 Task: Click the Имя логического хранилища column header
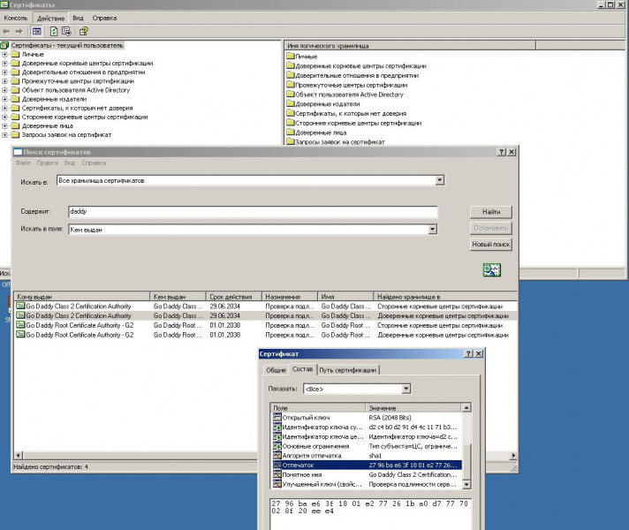click(410, 46)
